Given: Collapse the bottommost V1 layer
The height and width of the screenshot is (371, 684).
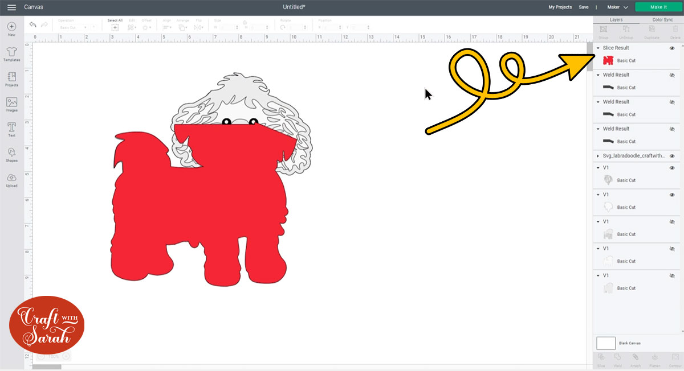Looking at the screenshot, I should click(x=598, y=275).
